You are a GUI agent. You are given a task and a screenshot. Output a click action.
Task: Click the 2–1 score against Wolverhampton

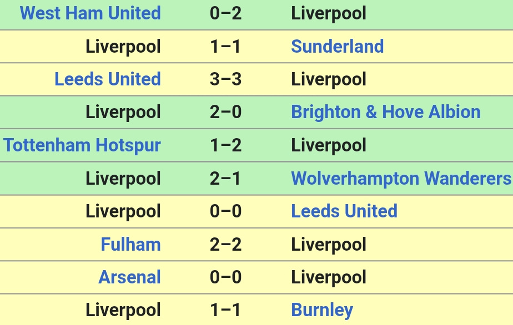point(226,178)
